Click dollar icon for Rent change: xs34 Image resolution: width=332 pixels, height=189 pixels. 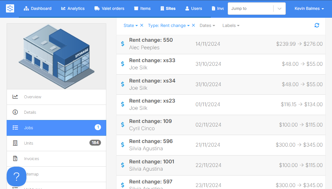(122, 84)
